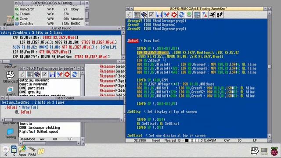Click Issues window horizontal scrollbar right arrow

pos(79,144)
